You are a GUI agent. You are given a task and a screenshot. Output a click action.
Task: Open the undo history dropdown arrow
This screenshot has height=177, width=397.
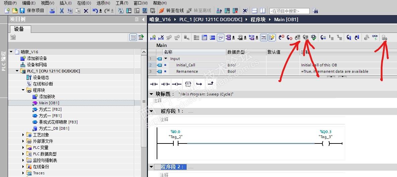tap(100, 11)
